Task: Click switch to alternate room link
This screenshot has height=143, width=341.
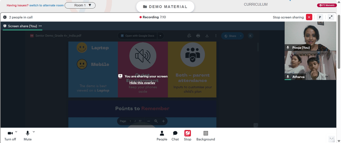Action: click(46, 5)
